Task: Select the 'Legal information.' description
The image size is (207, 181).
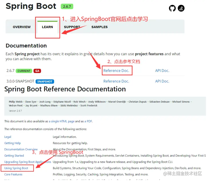Action: (65, 137)
